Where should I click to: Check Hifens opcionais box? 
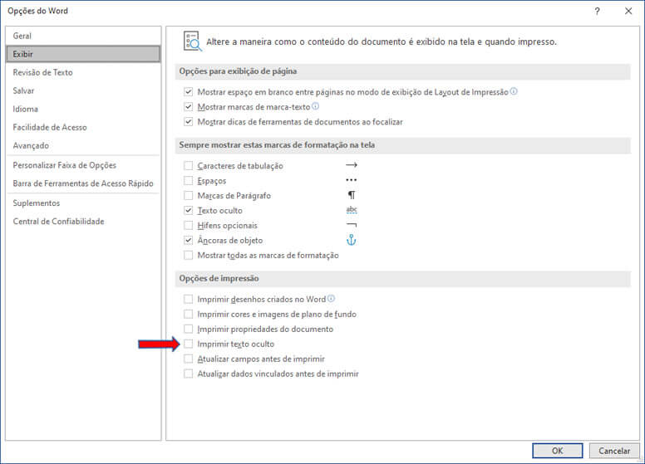tap(189, 226)
